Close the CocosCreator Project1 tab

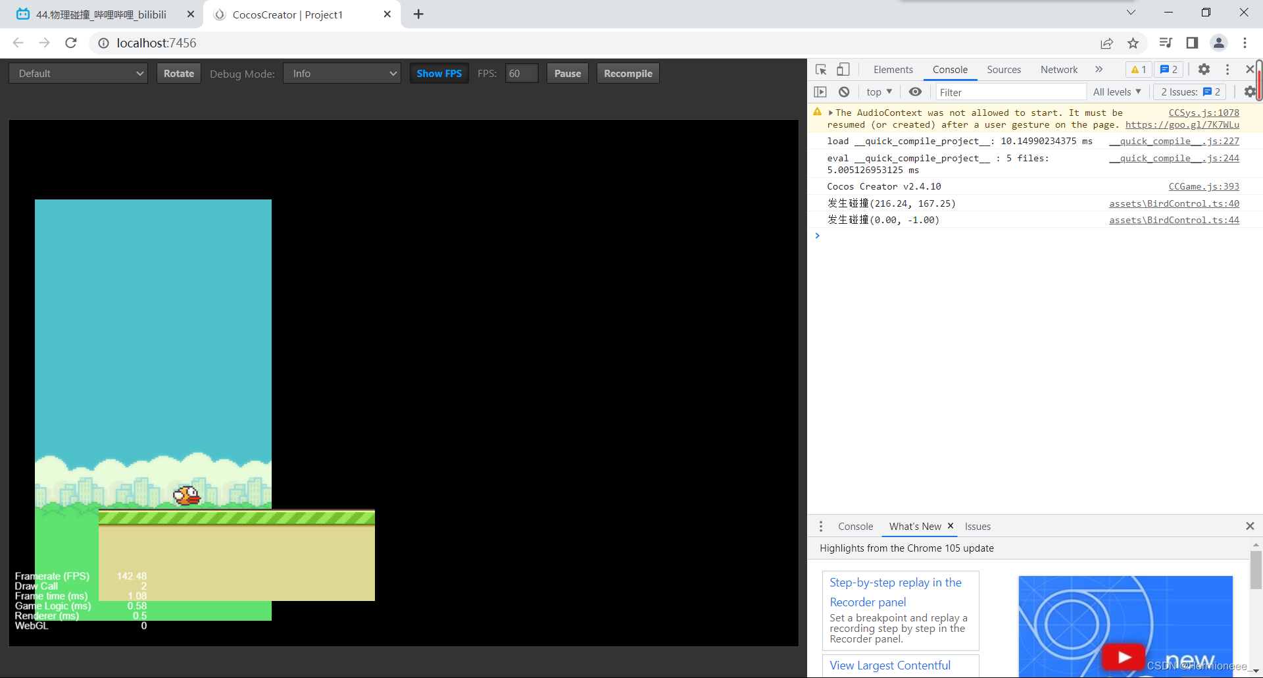(x=387, y=14)
